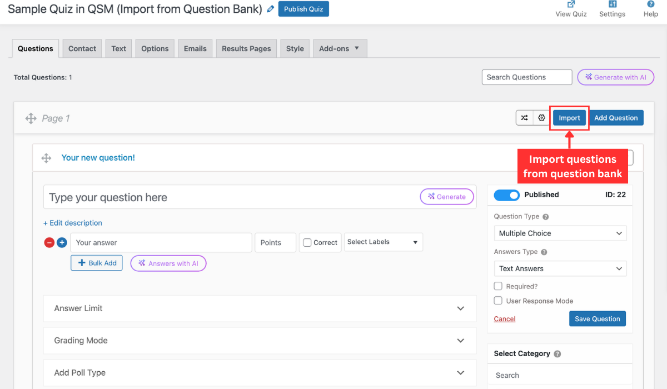
Task: Toggle the Published switch off
Action: [506, 194]
